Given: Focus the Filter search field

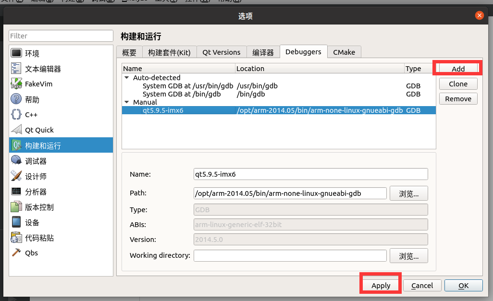Looking at the screenshot, I should [61, 36].
